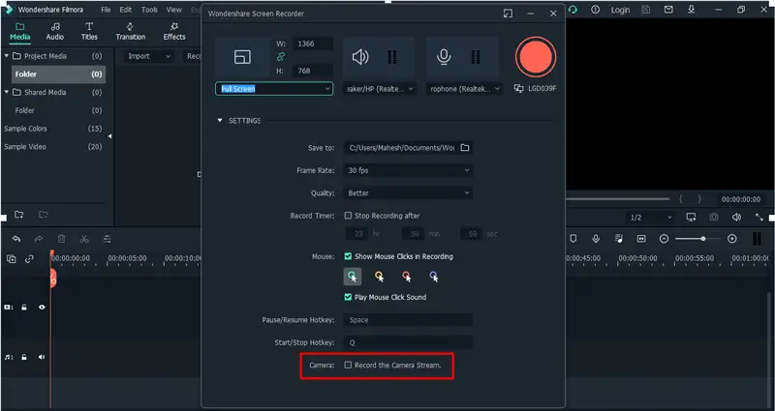Uncheck Show Mouse Clicks in Recording
Image resolution: width=775 pixels, height=411 pixels.
[348, 256]
